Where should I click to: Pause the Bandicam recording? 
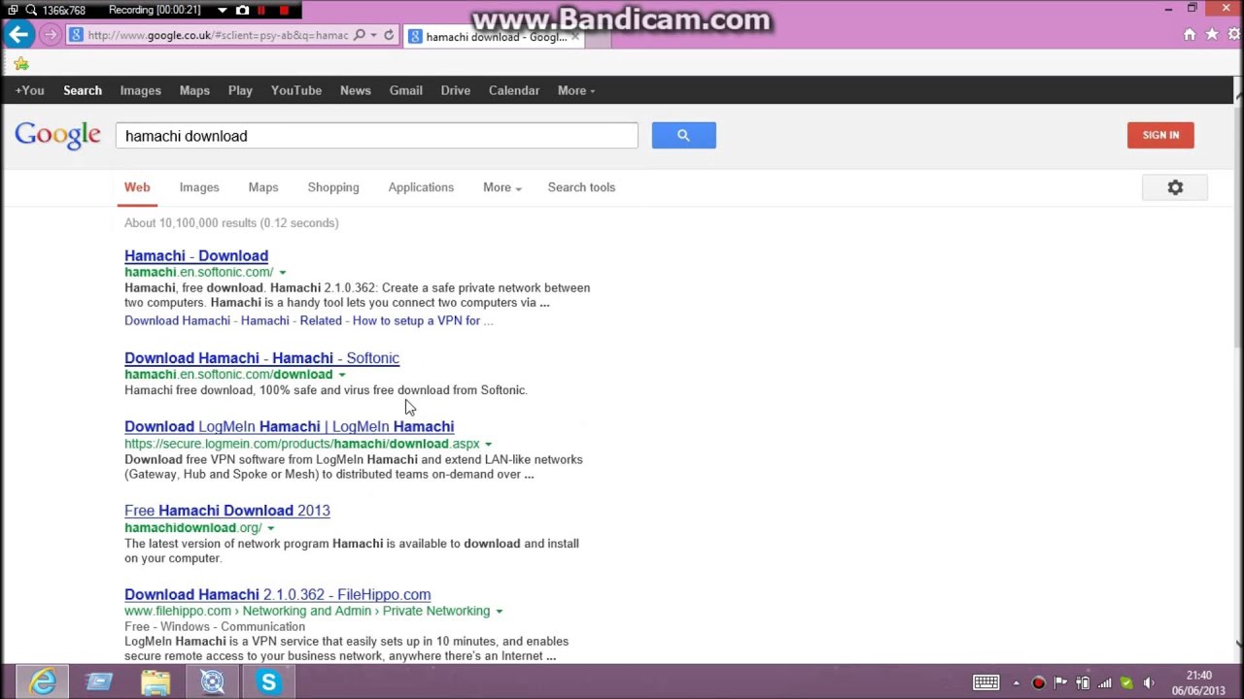pyautogui.click(x=261, y=10)
